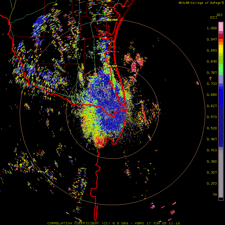Pick the light periwinkle segment of the color bar
Viewport: 225px width, 225px height.
tap(221, 79)
